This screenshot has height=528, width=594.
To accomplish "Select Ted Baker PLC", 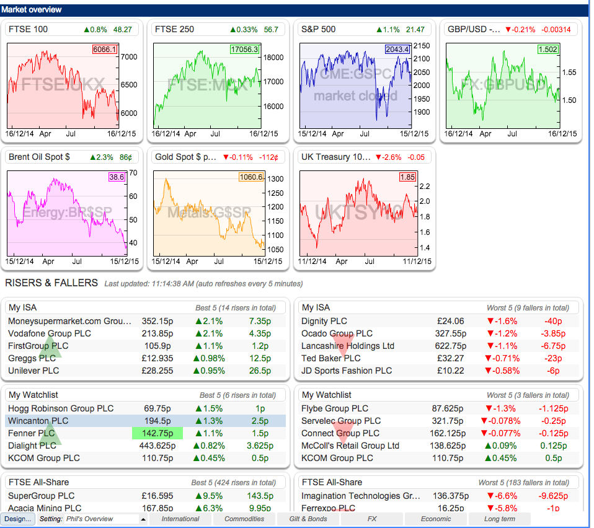I will coord(330,358).
